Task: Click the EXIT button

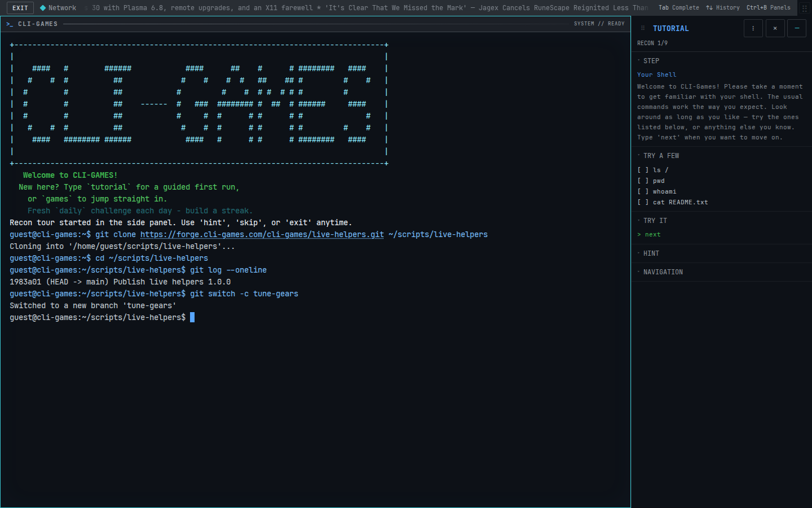Action: (20, 8)
